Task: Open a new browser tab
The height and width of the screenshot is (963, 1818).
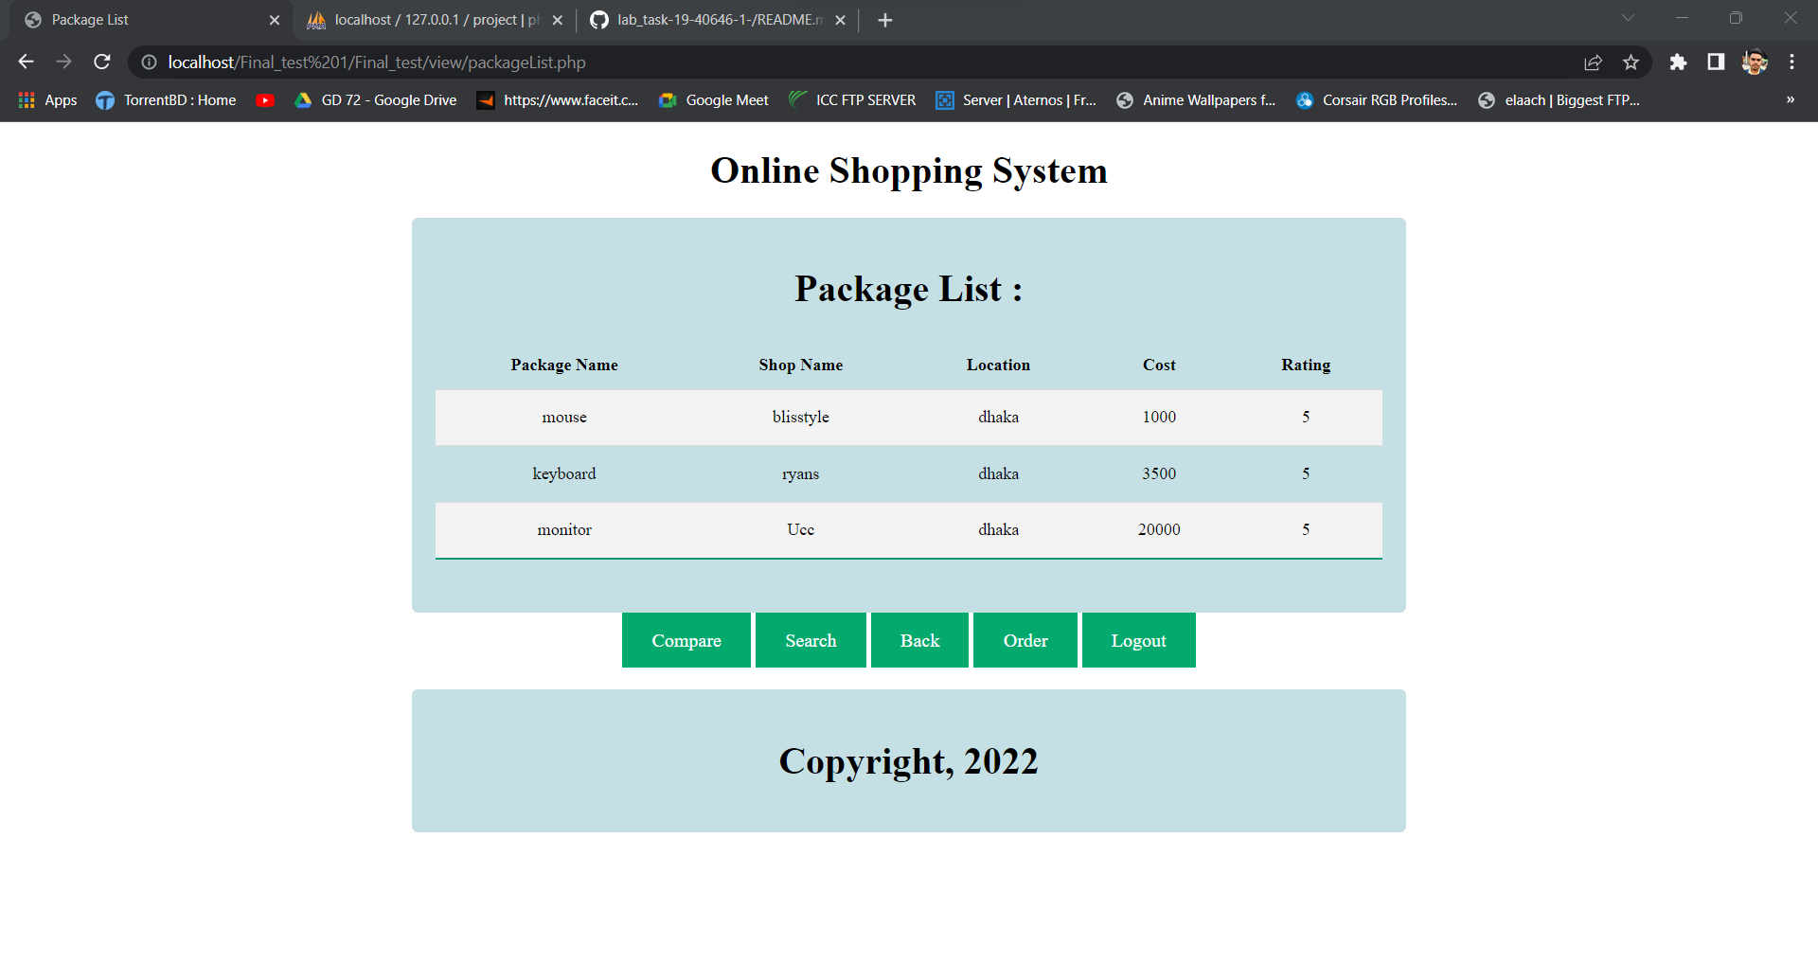Action: coord(885,19)
